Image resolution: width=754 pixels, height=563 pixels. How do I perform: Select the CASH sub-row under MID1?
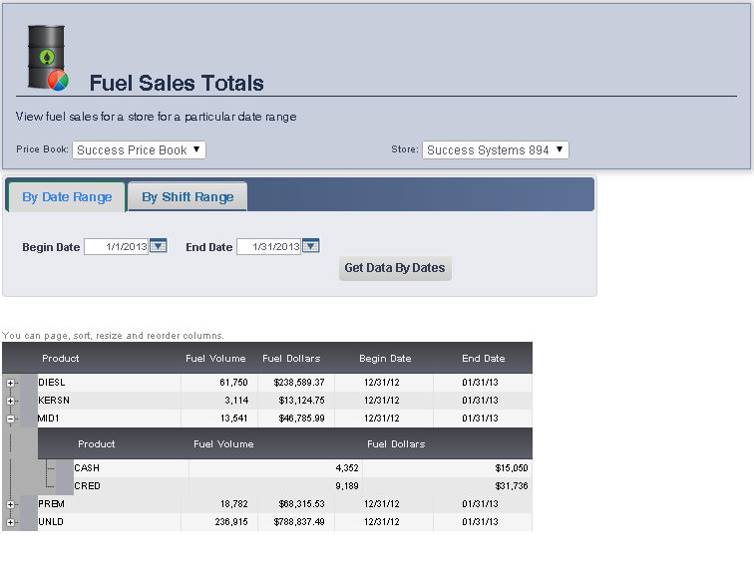(87, 468)
